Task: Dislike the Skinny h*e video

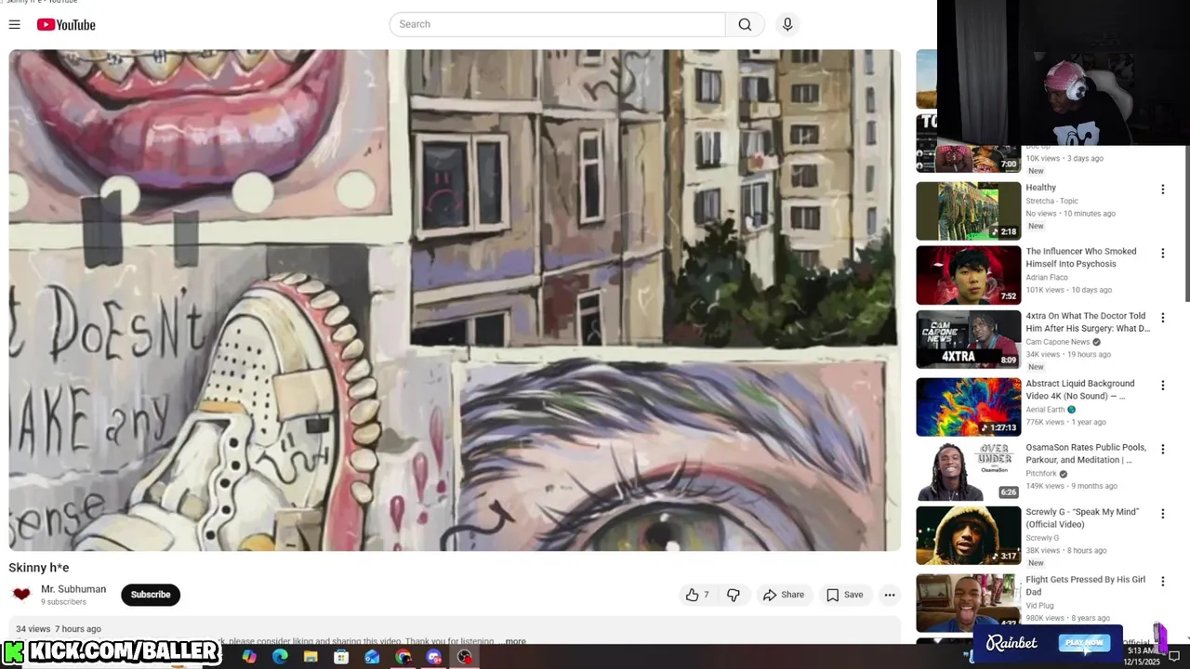Action: click(x=734, y=595)
